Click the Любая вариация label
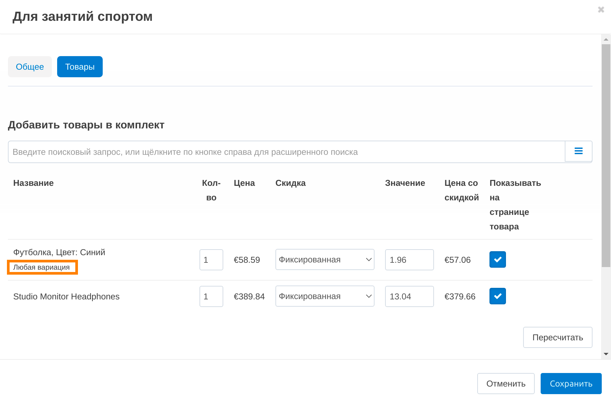Viewport: 611px width, 407px height. tap(42, 267)
